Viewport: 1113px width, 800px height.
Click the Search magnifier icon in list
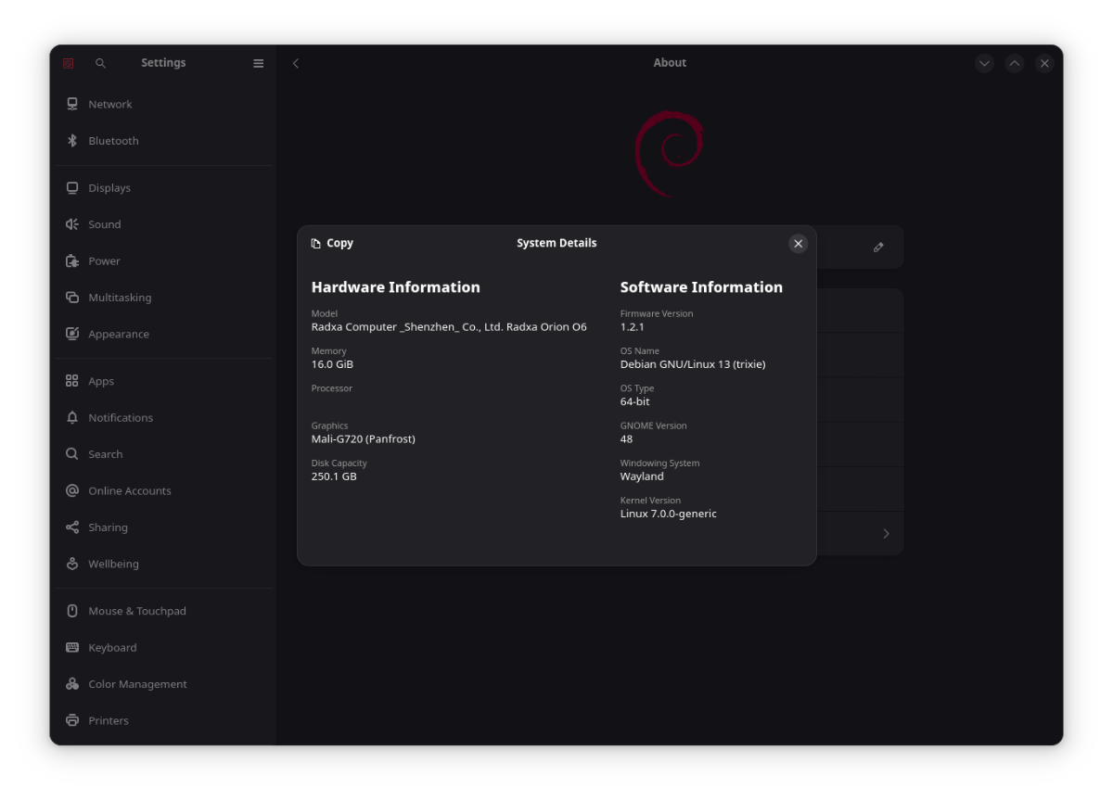click(x=72, y=454)
